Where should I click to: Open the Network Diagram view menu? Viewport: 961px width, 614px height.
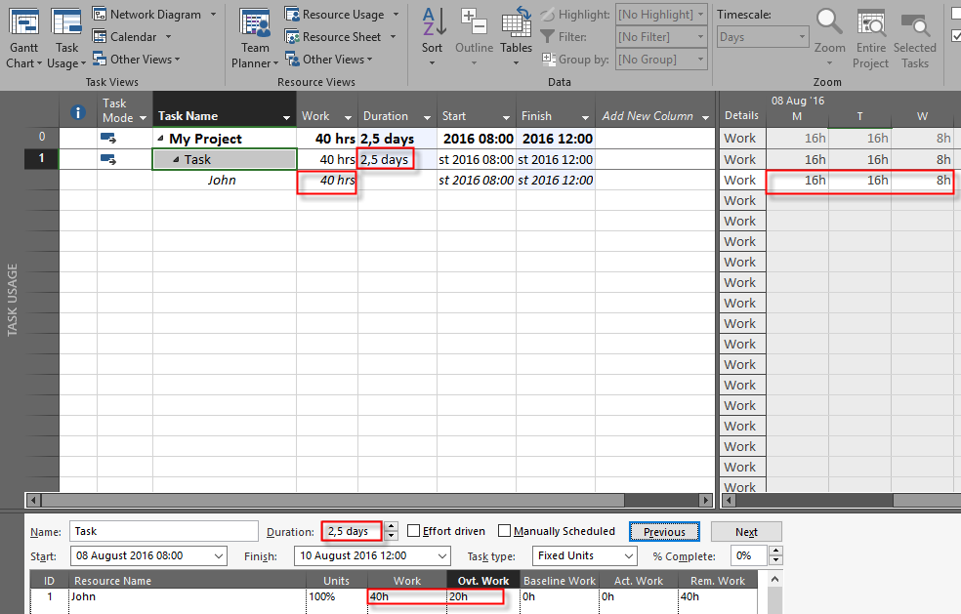click(x=213, y=15)
